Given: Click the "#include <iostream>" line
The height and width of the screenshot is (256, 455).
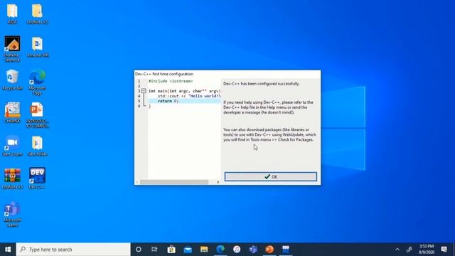Looking at the screenshot, I should 171,81.
